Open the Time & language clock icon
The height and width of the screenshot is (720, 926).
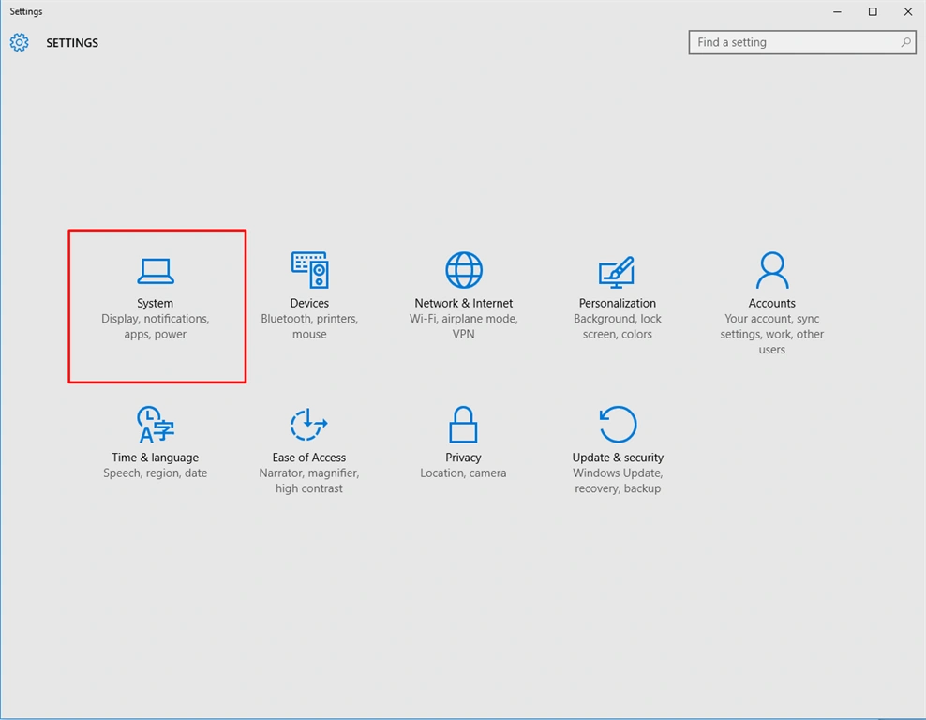pos(156,424)
